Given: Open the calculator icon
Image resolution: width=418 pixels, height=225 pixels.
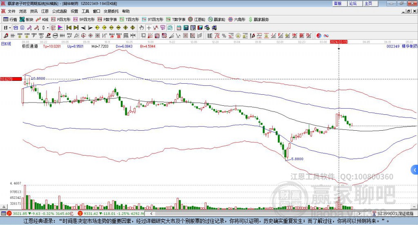Looking at the screenshot, I should tap(186, 27).
